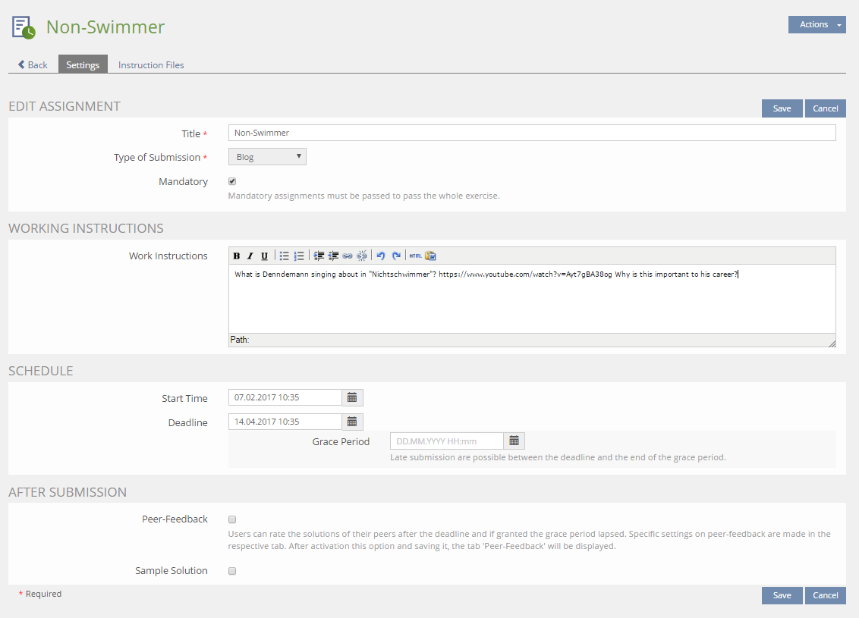Screen dimensions: 859x618
Task: Click the top Save button
Action: point(782,108)
